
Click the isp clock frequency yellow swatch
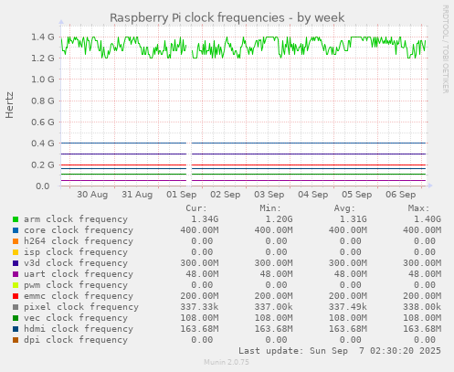(x=16, y=252)
